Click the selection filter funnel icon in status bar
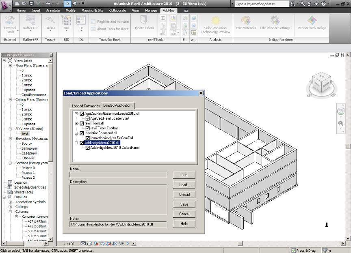The height and width of the screenshot is (253, 351). click(x=325, y=251)
